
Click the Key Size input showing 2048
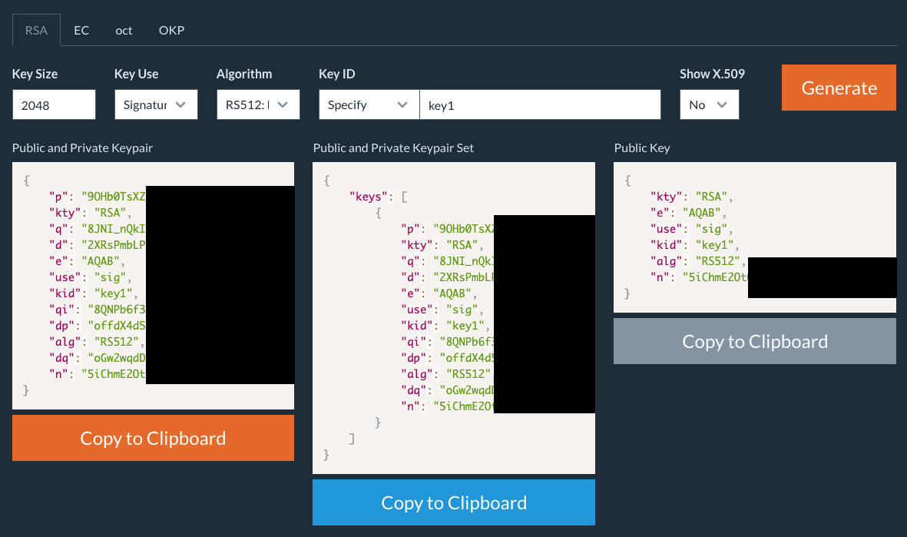[x=54, y=104]
